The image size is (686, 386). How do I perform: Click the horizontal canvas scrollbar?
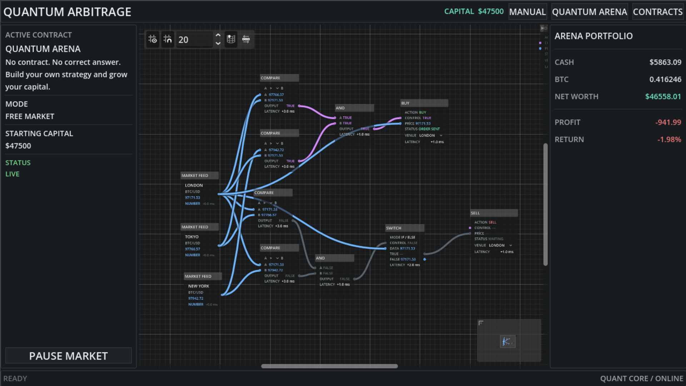(x=329, y=366)
